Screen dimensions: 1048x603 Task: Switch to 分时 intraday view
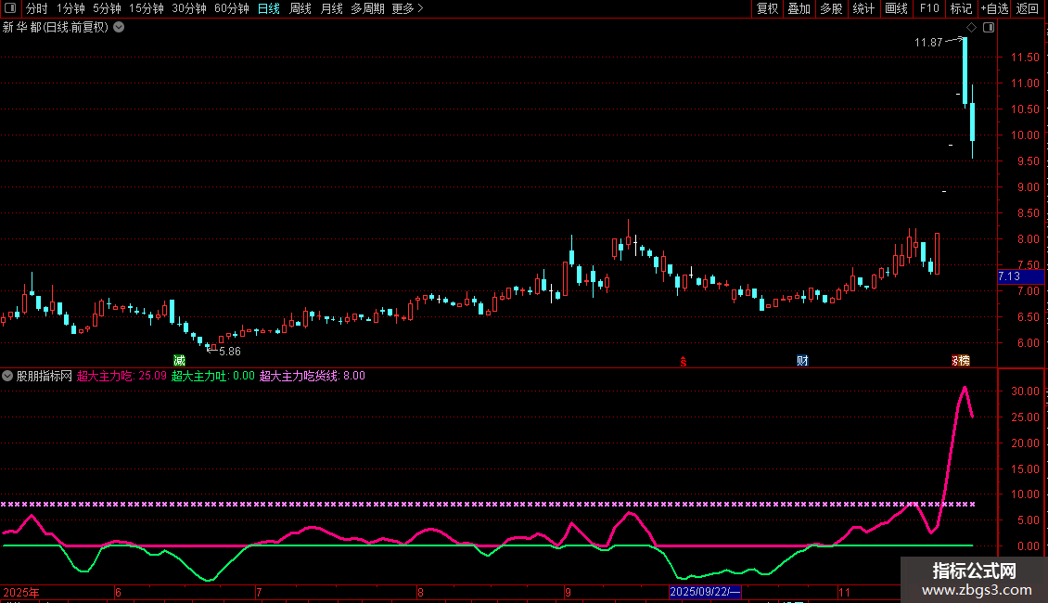coord(37,8)
